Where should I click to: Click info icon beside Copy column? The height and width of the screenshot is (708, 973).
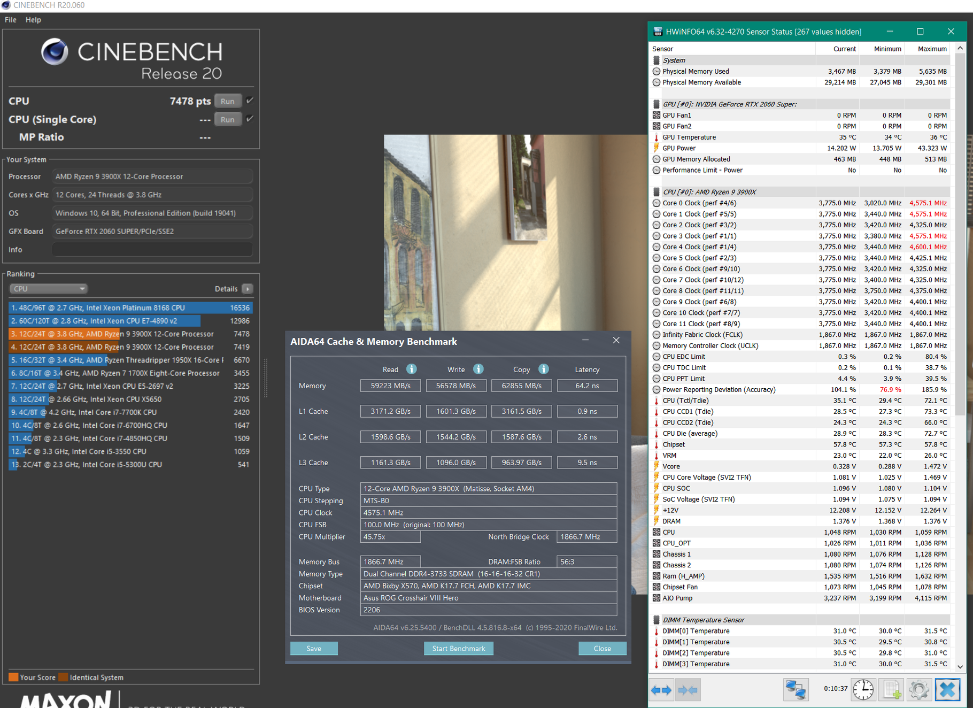(544, 369)
